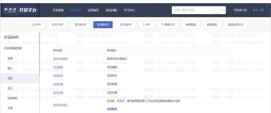Open the 项目修改 API link
This screenshot has width=271, height=113.
58,76
